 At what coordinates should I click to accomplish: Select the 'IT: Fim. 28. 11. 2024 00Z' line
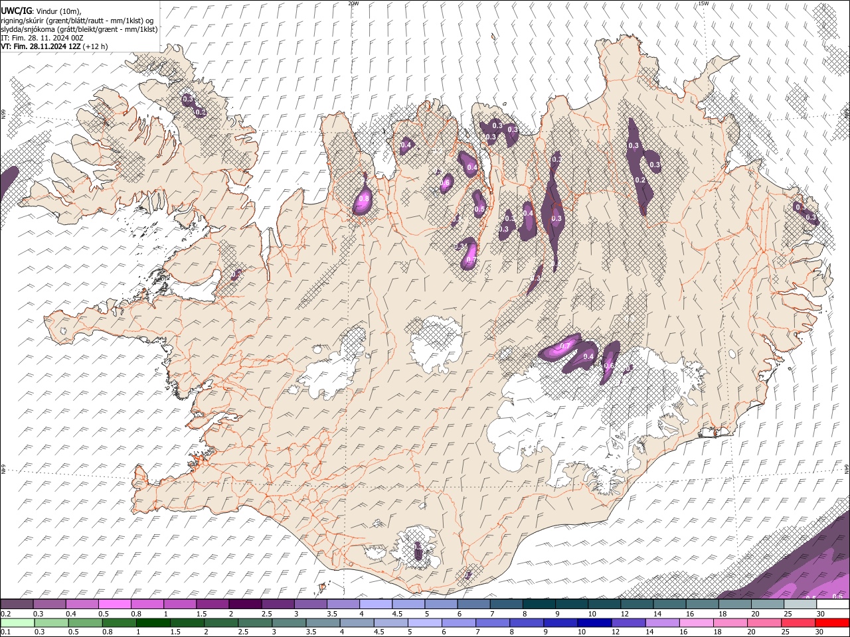pos(42,37)
